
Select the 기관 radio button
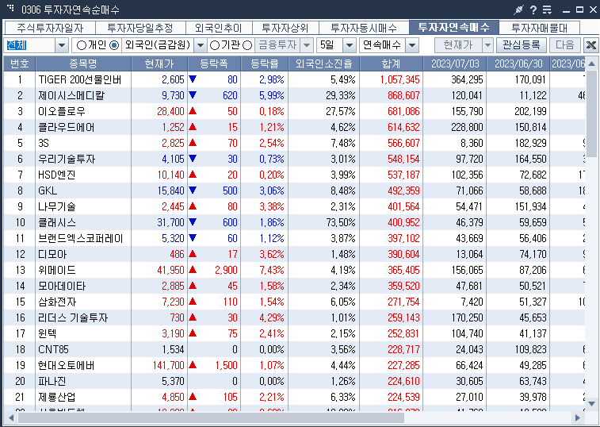(x=215, y=45)
